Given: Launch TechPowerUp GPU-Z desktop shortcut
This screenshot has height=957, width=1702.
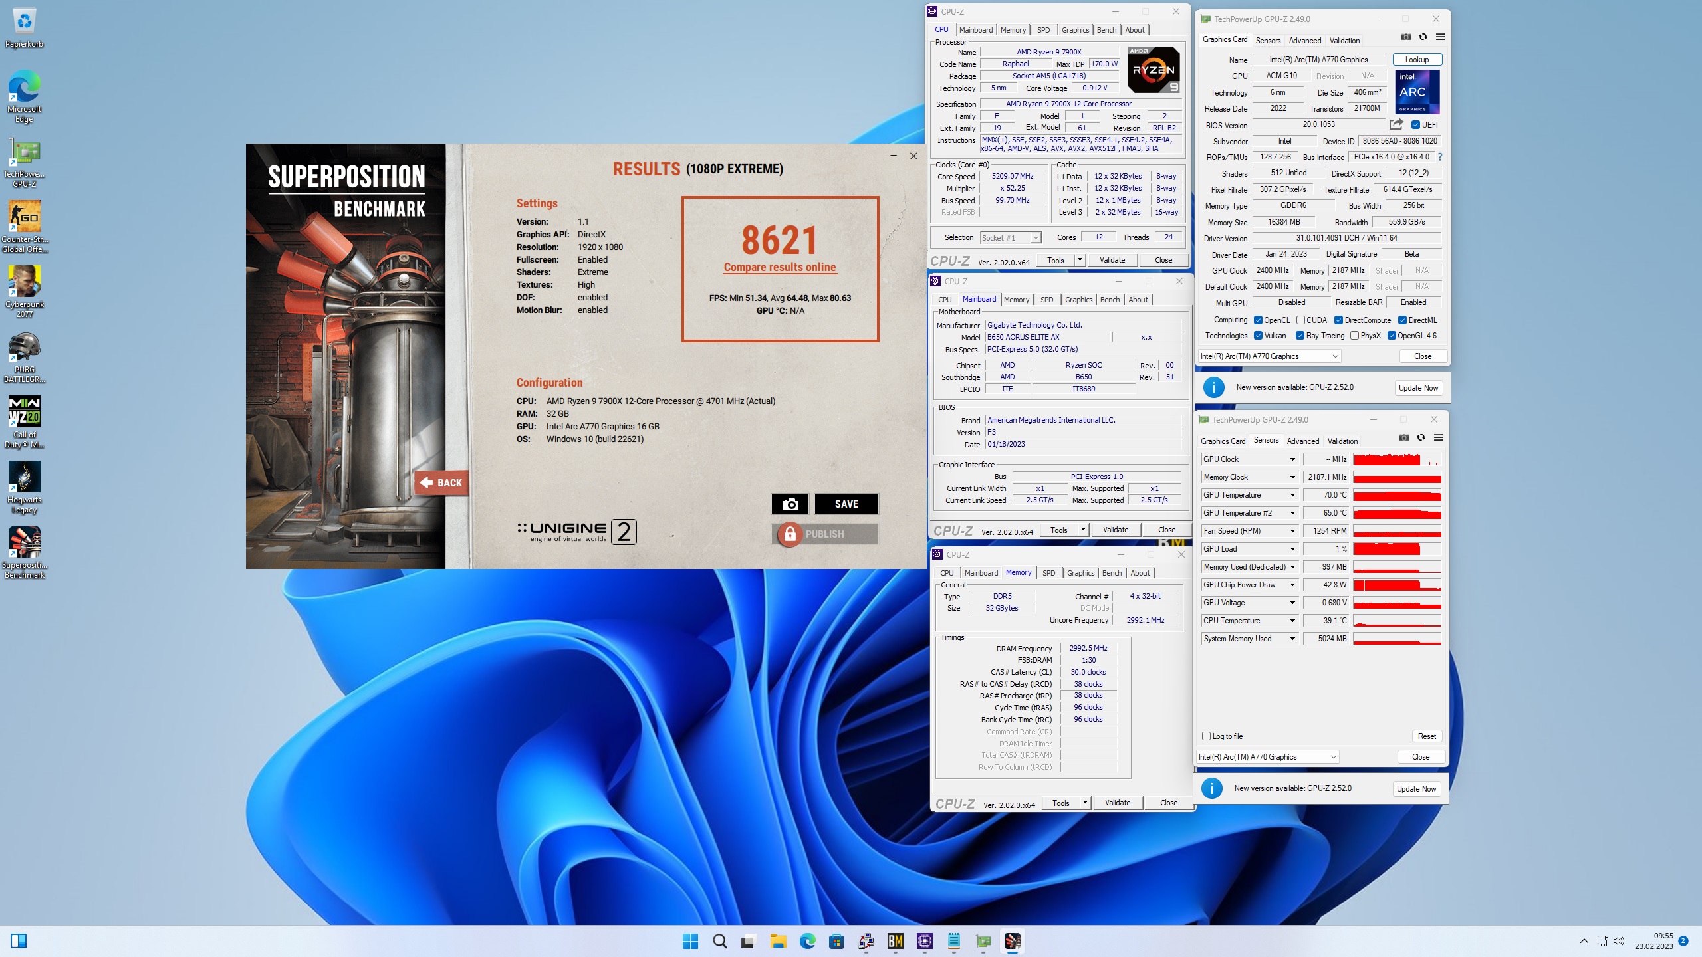Looking at the screenshot, I should [x=25, y=163].
